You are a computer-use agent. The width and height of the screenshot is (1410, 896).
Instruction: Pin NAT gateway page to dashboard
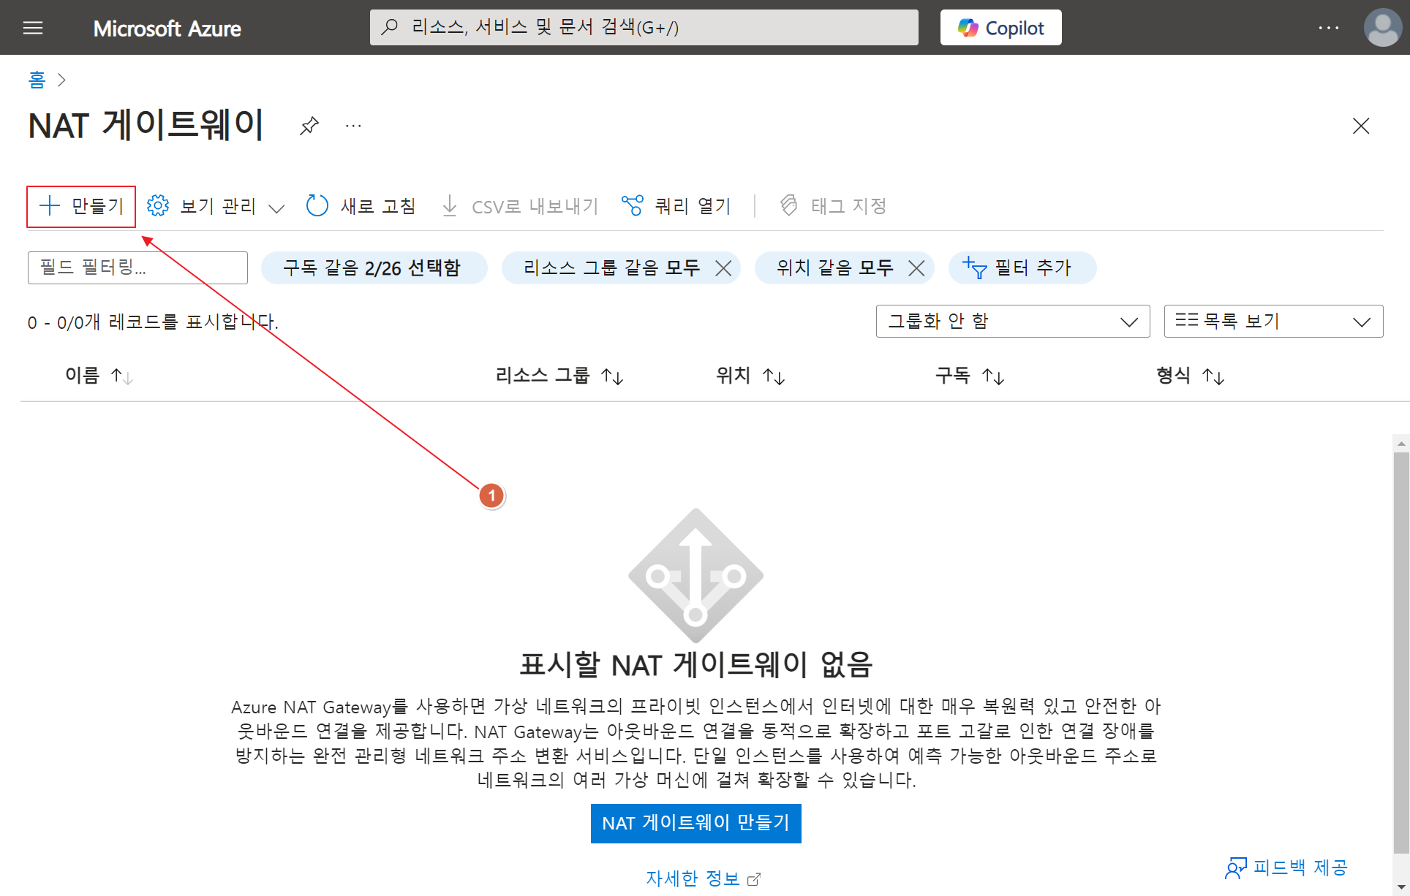pos(309,126)
